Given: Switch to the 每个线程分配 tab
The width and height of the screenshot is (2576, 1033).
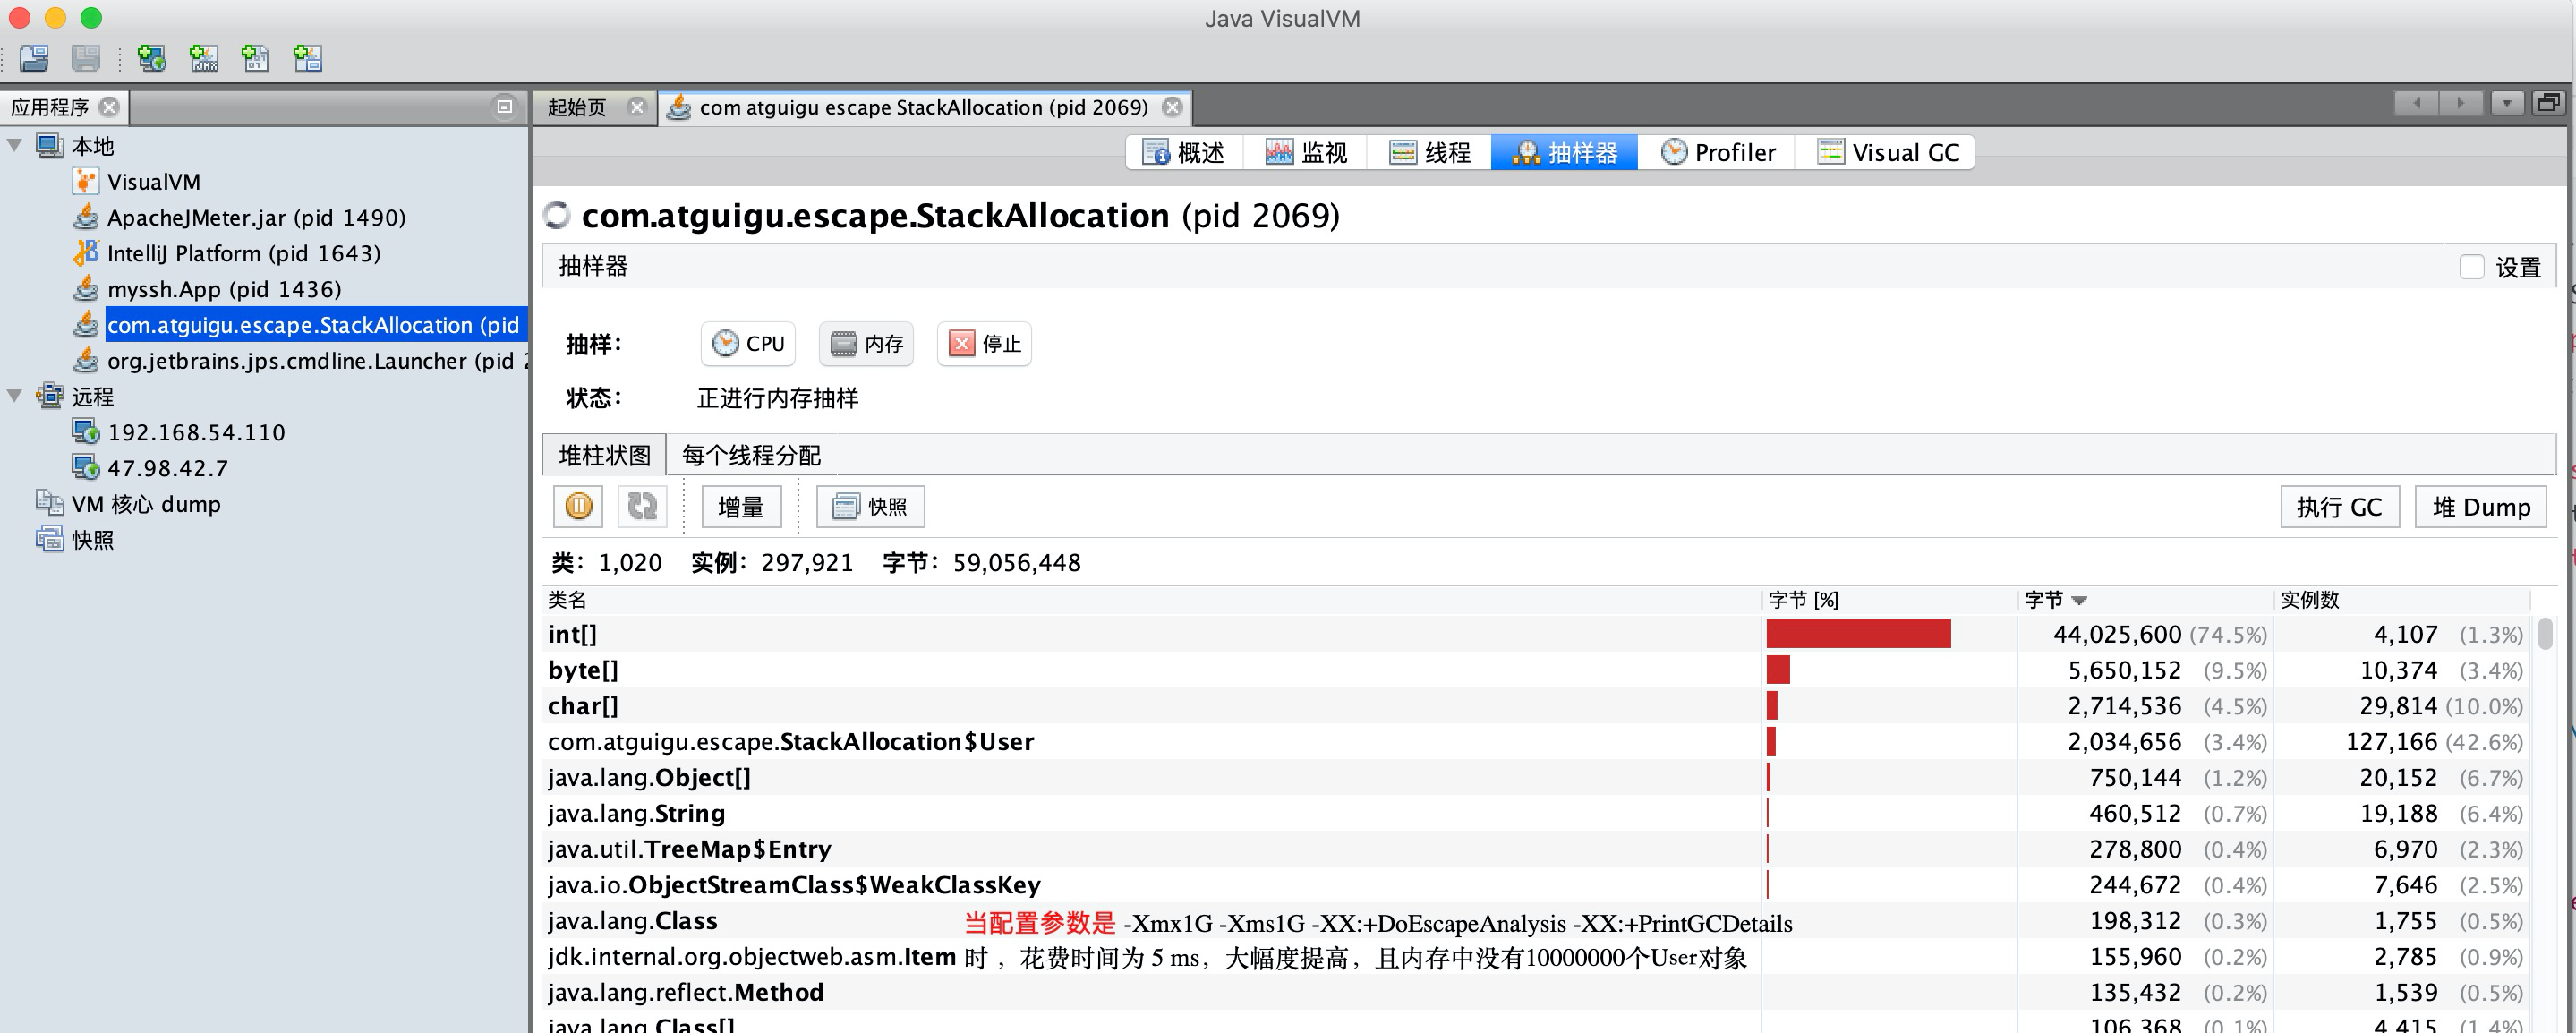Looking at the screenshot, I should click(x=750, y=456).
